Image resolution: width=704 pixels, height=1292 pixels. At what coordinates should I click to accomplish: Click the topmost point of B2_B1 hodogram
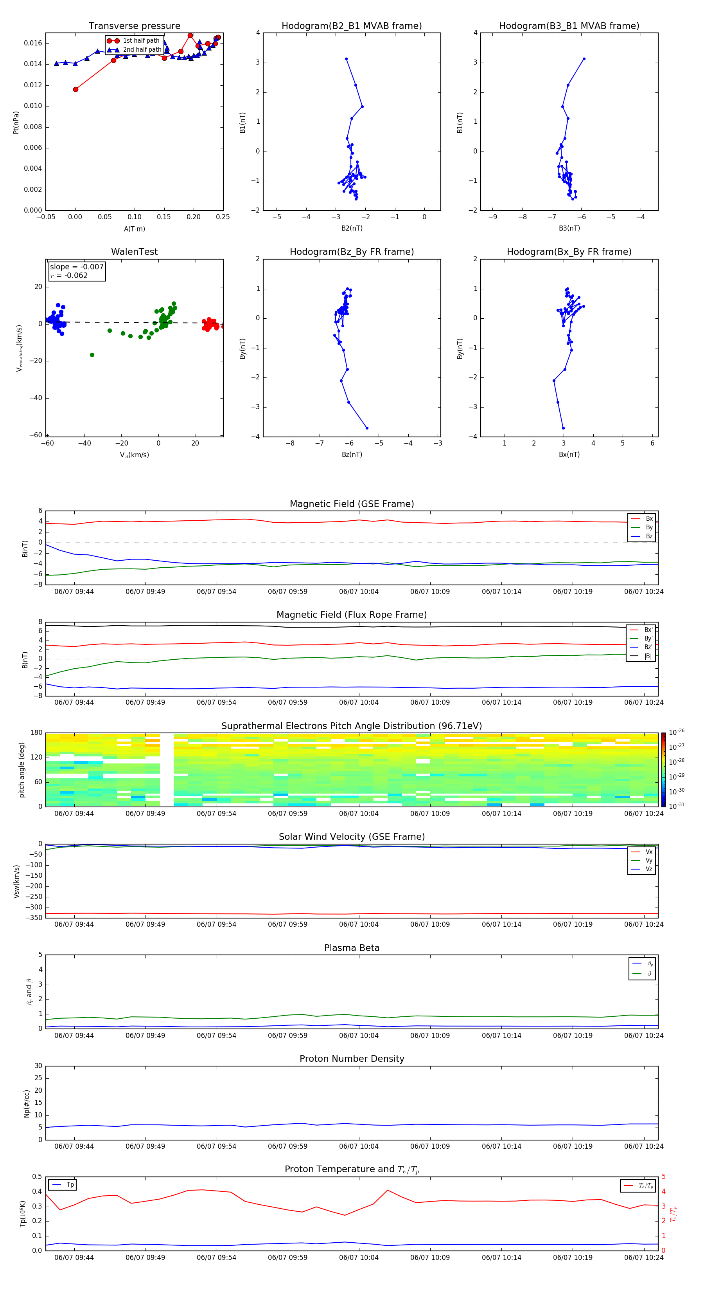[346, 59]
